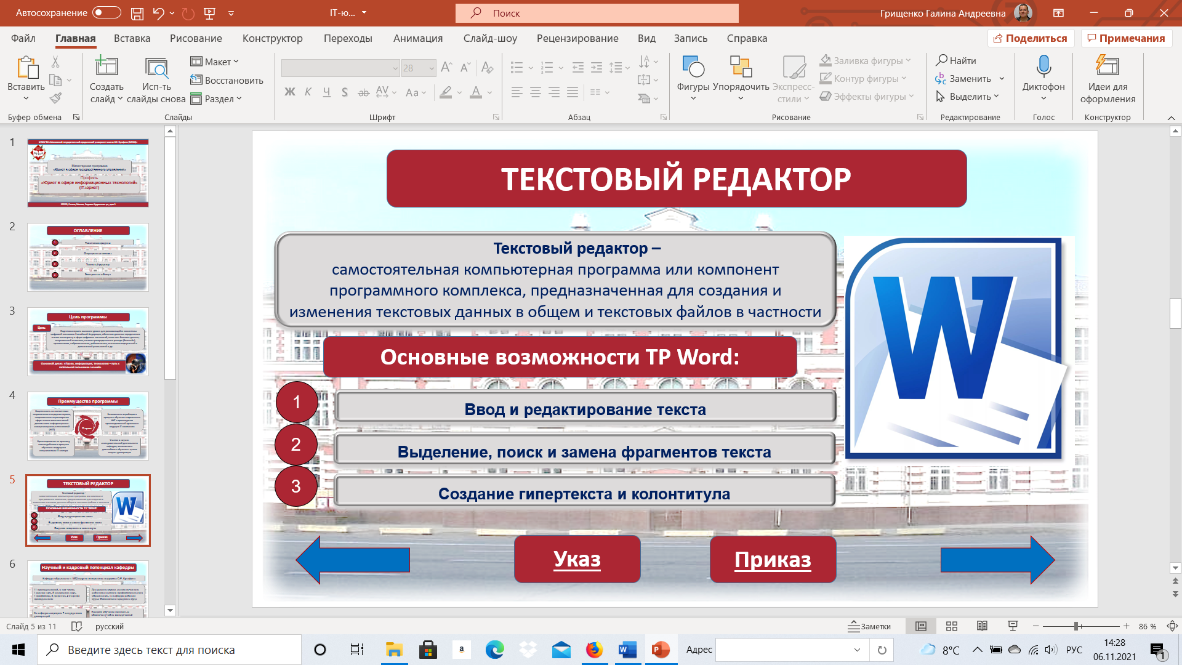Switch to Reading view icon

coord(982,626)
